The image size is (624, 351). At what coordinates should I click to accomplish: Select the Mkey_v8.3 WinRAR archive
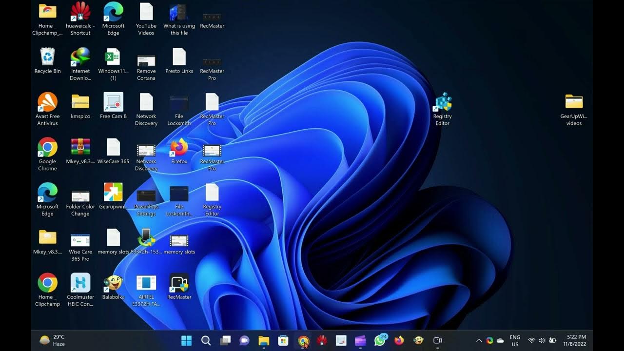(x=80, y=151)
